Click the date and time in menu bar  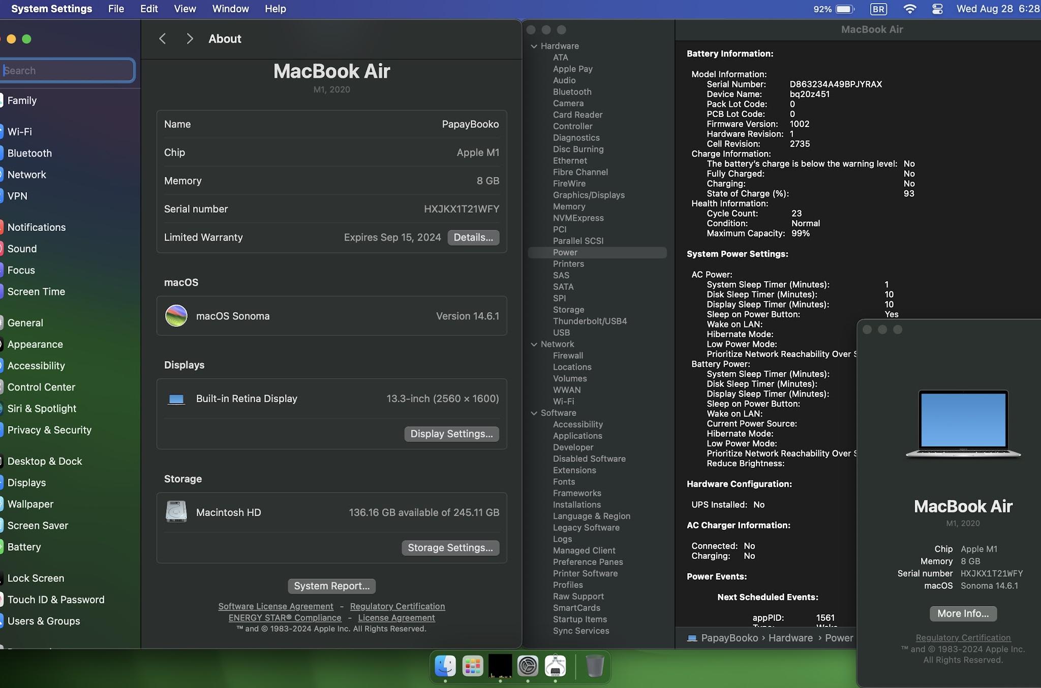click(x=998, y=9)
